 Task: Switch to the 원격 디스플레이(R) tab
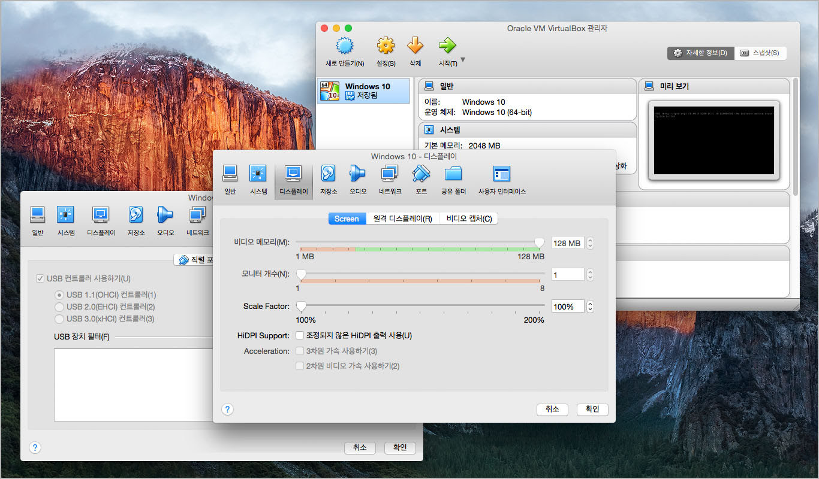(402, 219)
